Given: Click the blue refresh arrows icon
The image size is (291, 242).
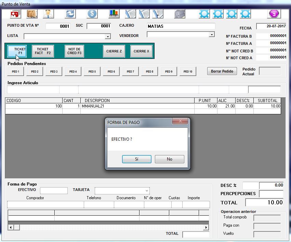Looking at the screenshot, I should 70,14.
